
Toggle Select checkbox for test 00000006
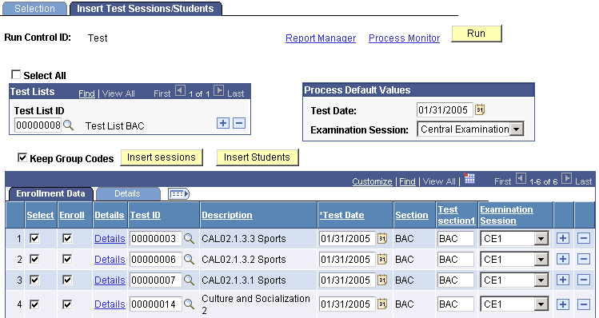(34, 259)
